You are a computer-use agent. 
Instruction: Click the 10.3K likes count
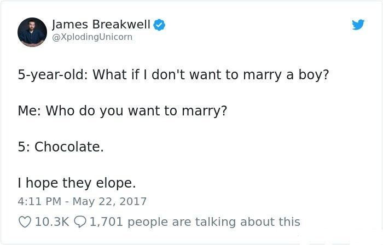[52, 222]
